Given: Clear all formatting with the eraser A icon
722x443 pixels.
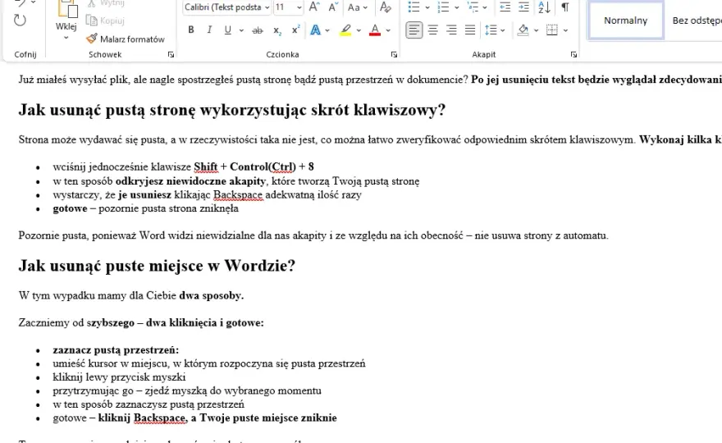Looking at the screenshot, I should click(385, 7).
